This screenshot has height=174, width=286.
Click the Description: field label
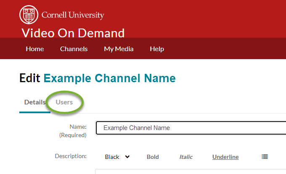[71, 156]
